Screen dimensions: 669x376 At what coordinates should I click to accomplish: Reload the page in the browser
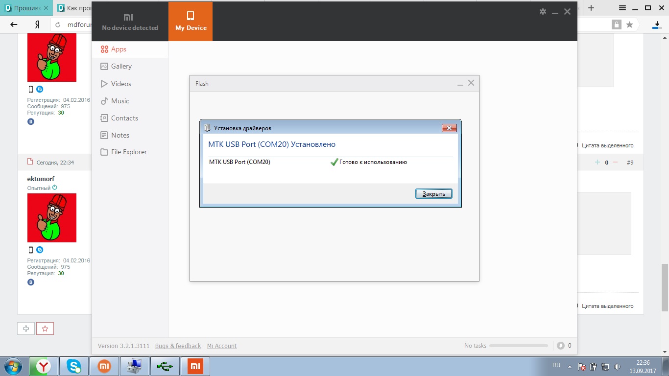click(58, 24)
